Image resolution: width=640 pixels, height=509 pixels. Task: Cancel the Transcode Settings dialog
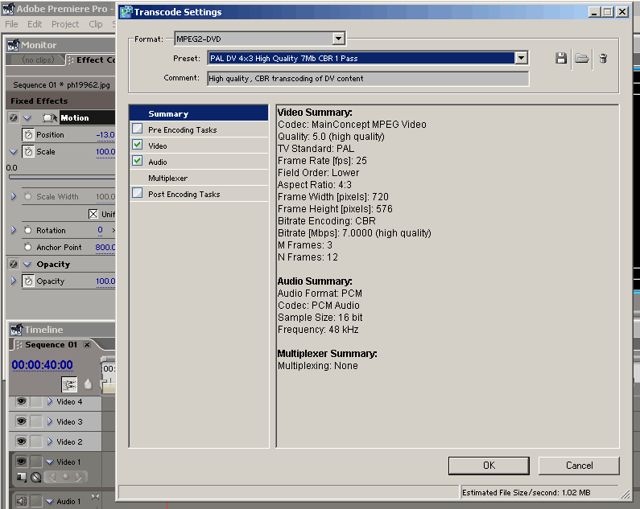[579, 466]
